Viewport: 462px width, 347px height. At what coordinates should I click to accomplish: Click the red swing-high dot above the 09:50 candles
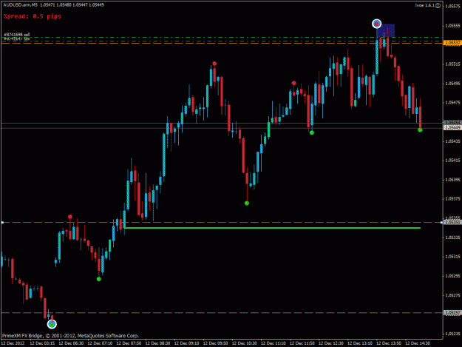[214, 64]
